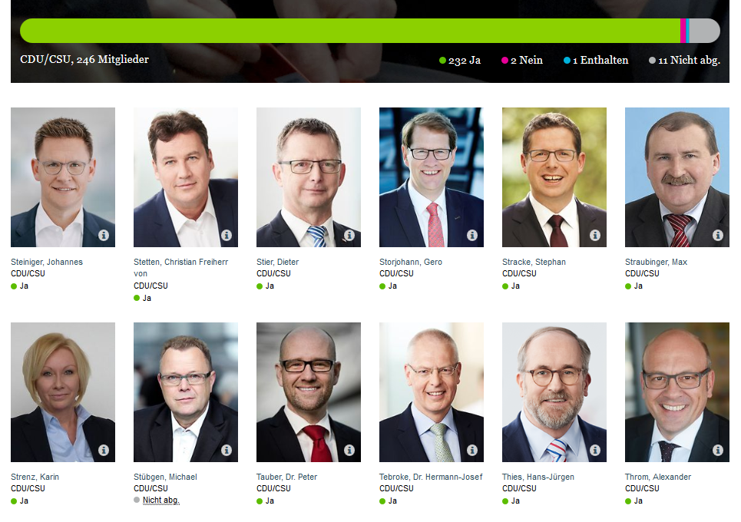Click the green Ja portion of vote bar

coord(349,31)
